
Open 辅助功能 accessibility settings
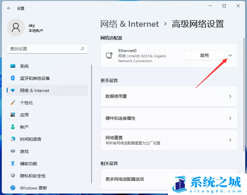(29, 164)
